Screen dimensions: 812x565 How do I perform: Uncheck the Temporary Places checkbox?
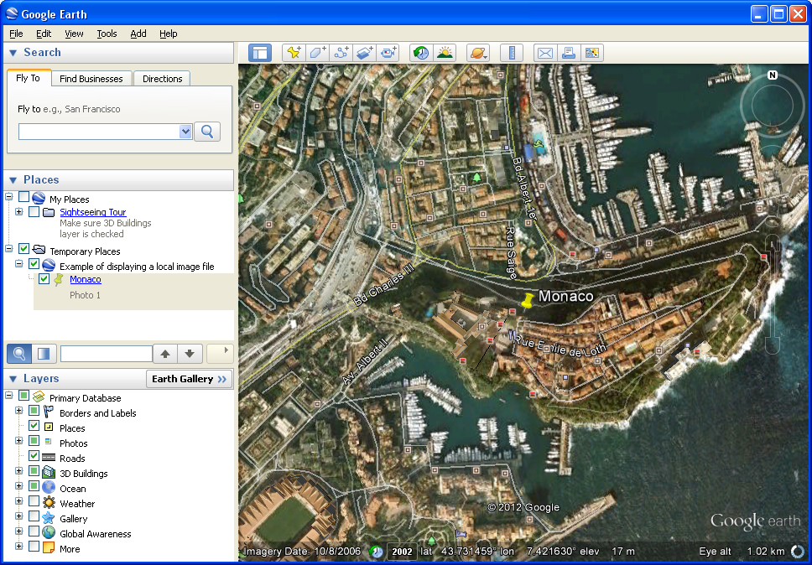(23, 249)
